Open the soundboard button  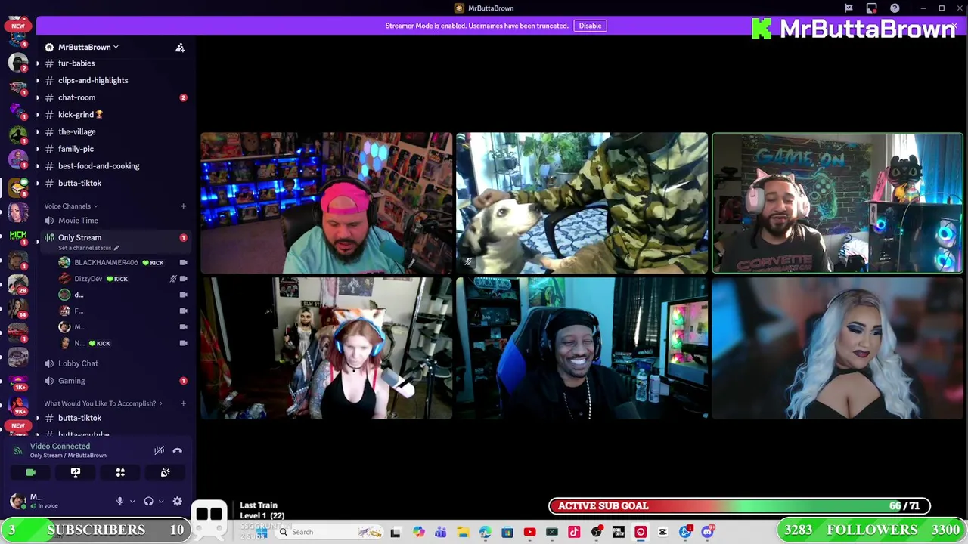[165, 472]
